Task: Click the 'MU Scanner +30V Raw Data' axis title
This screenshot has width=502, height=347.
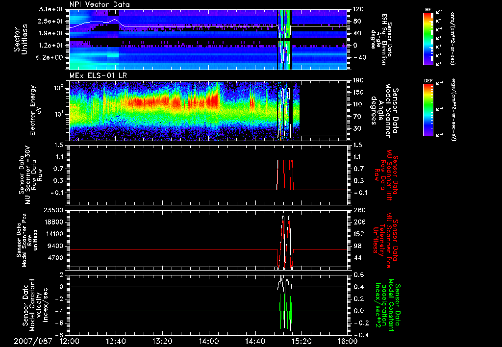Action: click(x=31, y=175)
